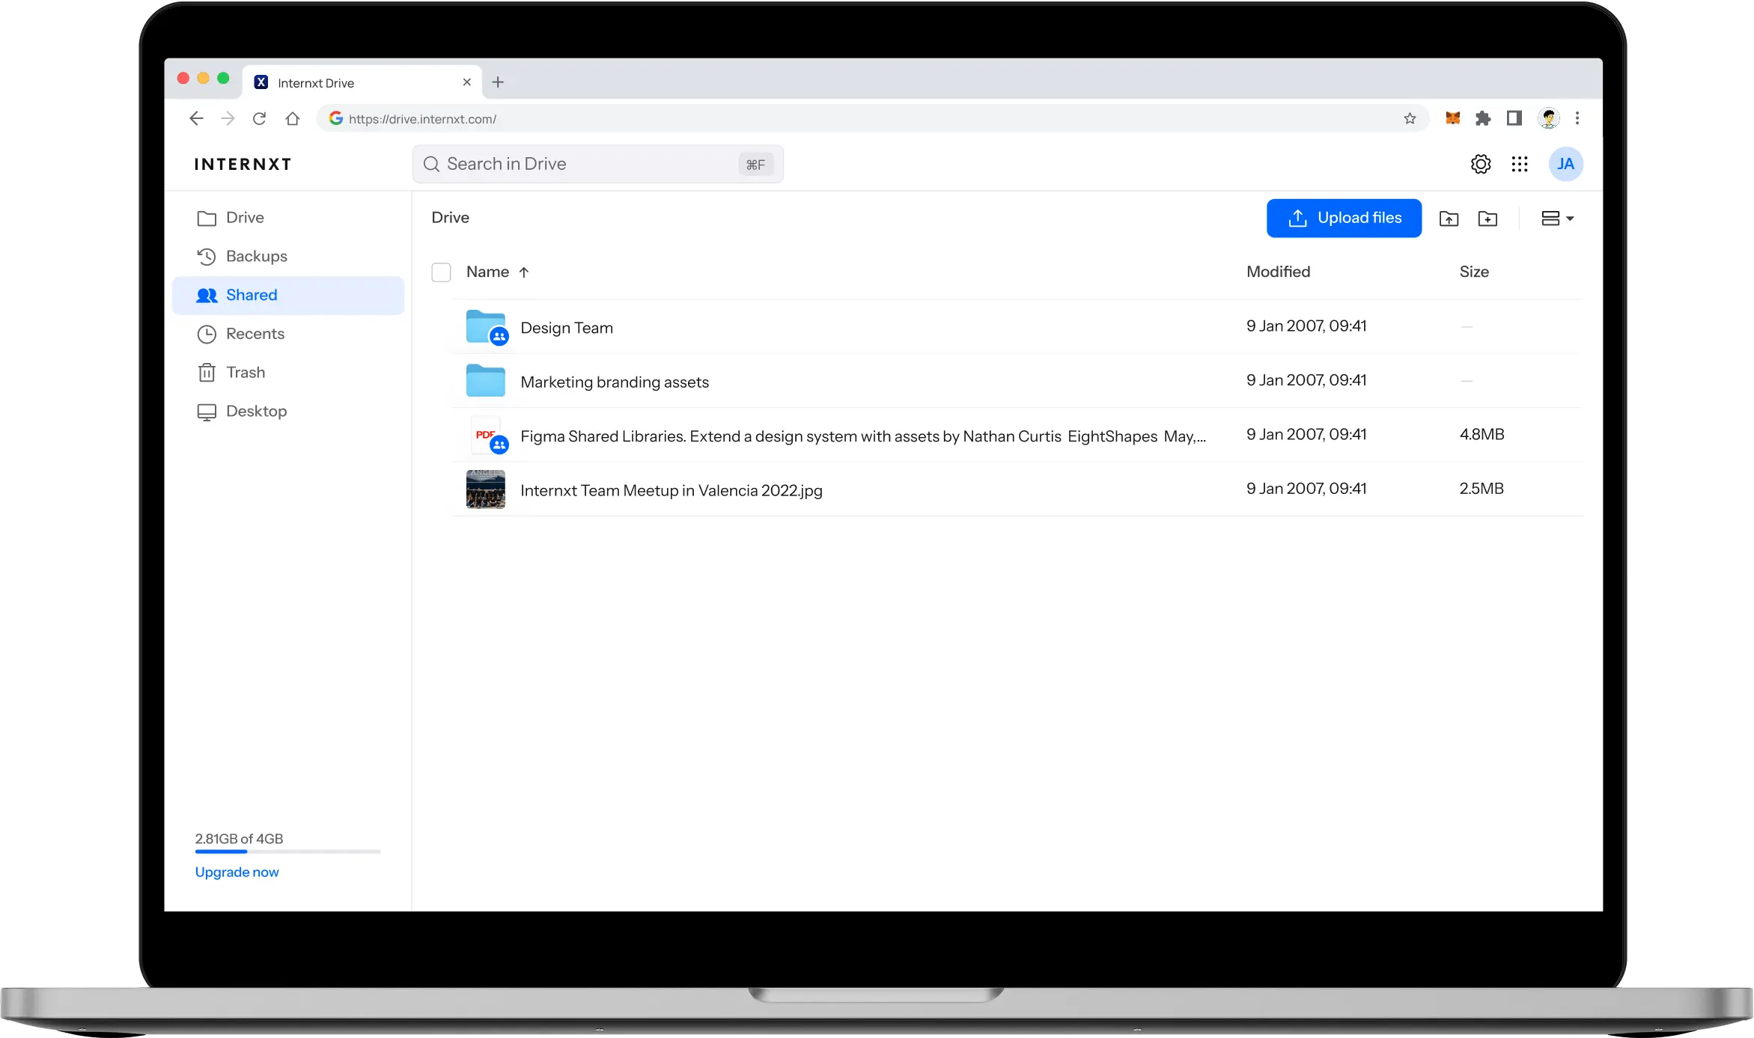Toggle the select all files checkbox

tap(441, 272)
